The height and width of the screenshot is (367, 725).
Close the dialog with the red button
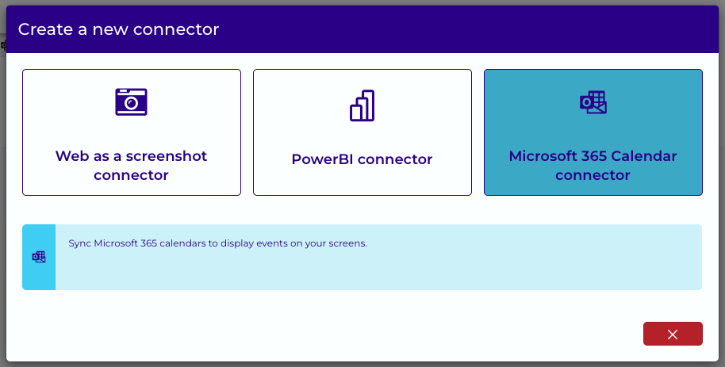(x=673, y=334)
